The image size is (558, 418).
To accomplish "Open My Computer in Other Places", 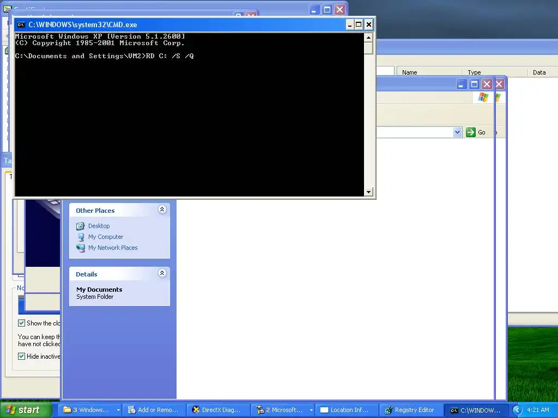I will pos(106,237).
